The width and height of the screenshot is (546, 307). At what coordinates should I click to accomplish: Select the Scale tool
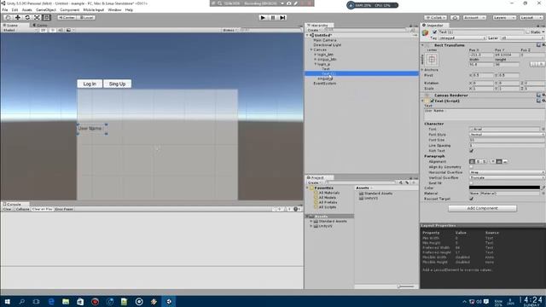coord(37,17)
